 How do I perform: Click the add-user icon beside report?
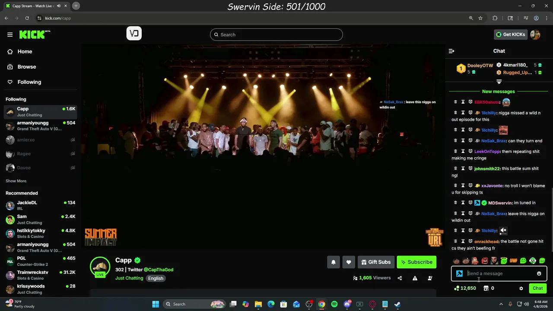coord(430,278)
